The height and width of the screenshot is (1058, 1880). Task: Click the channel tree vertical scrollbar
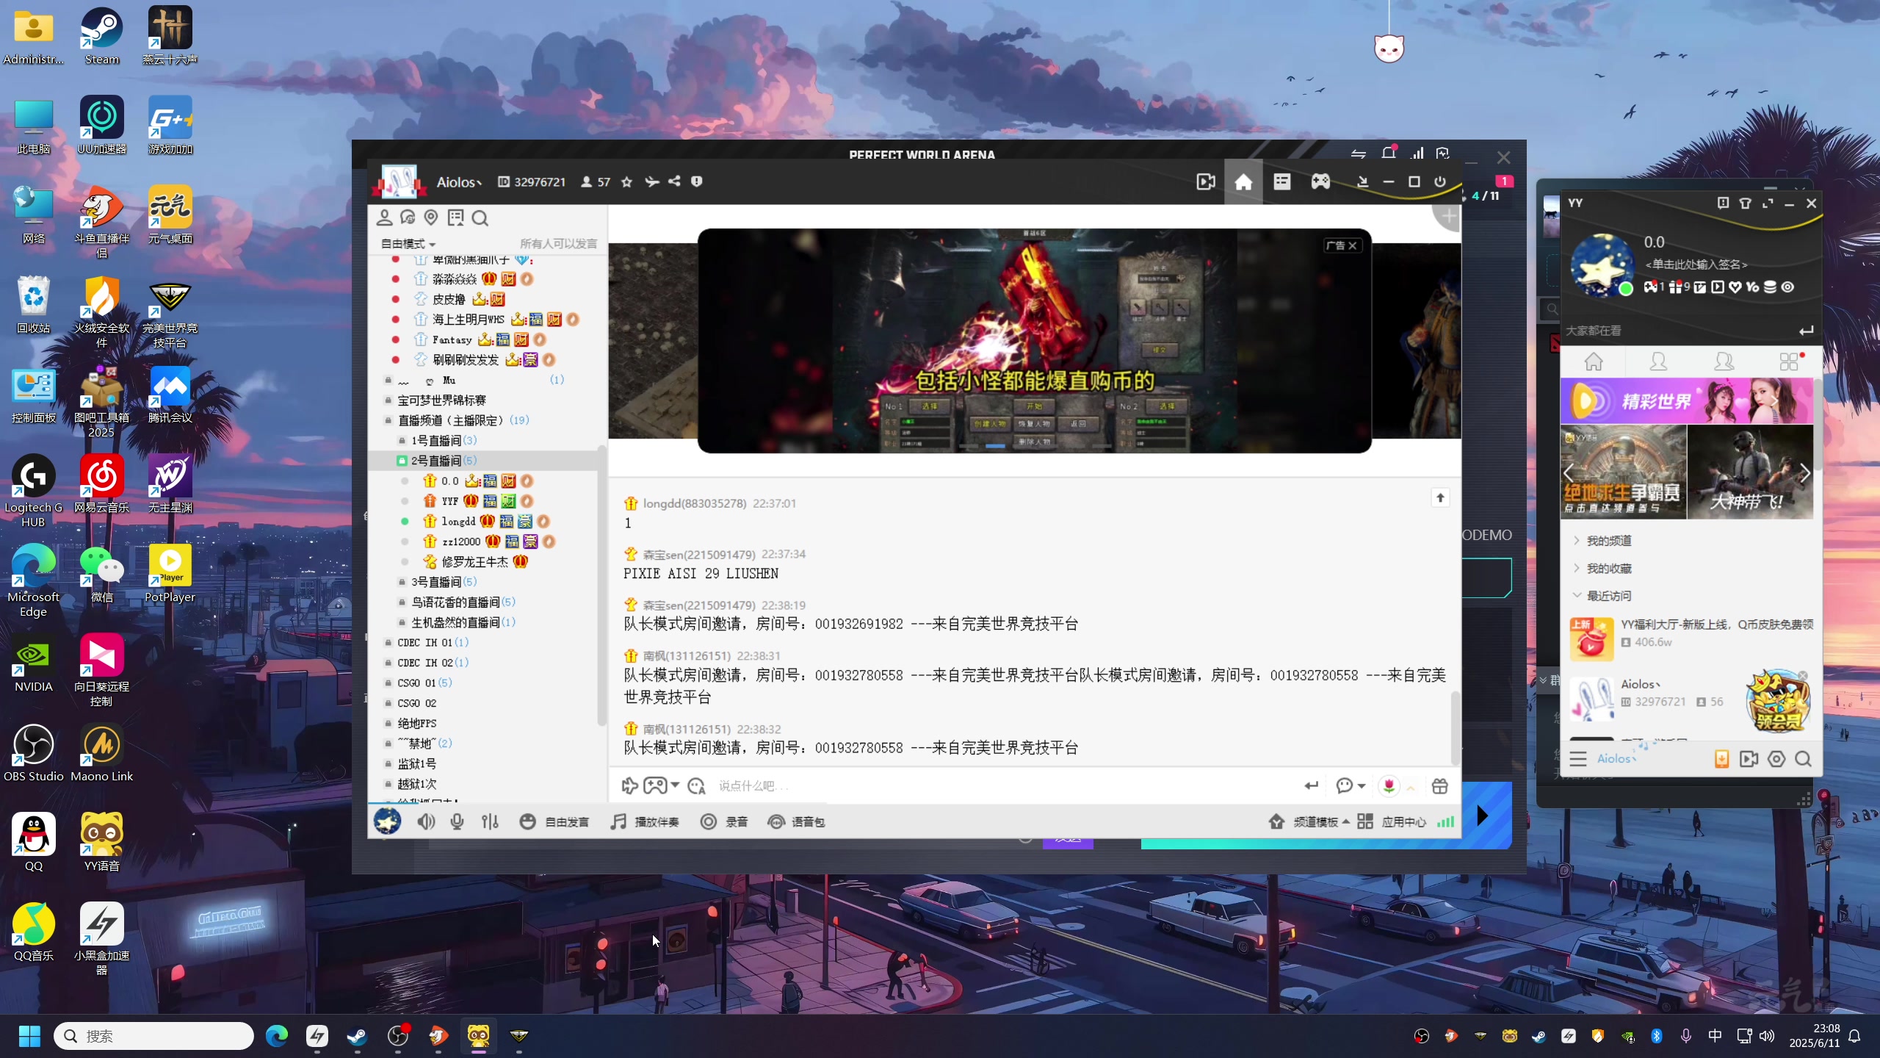tap(602, 584)
